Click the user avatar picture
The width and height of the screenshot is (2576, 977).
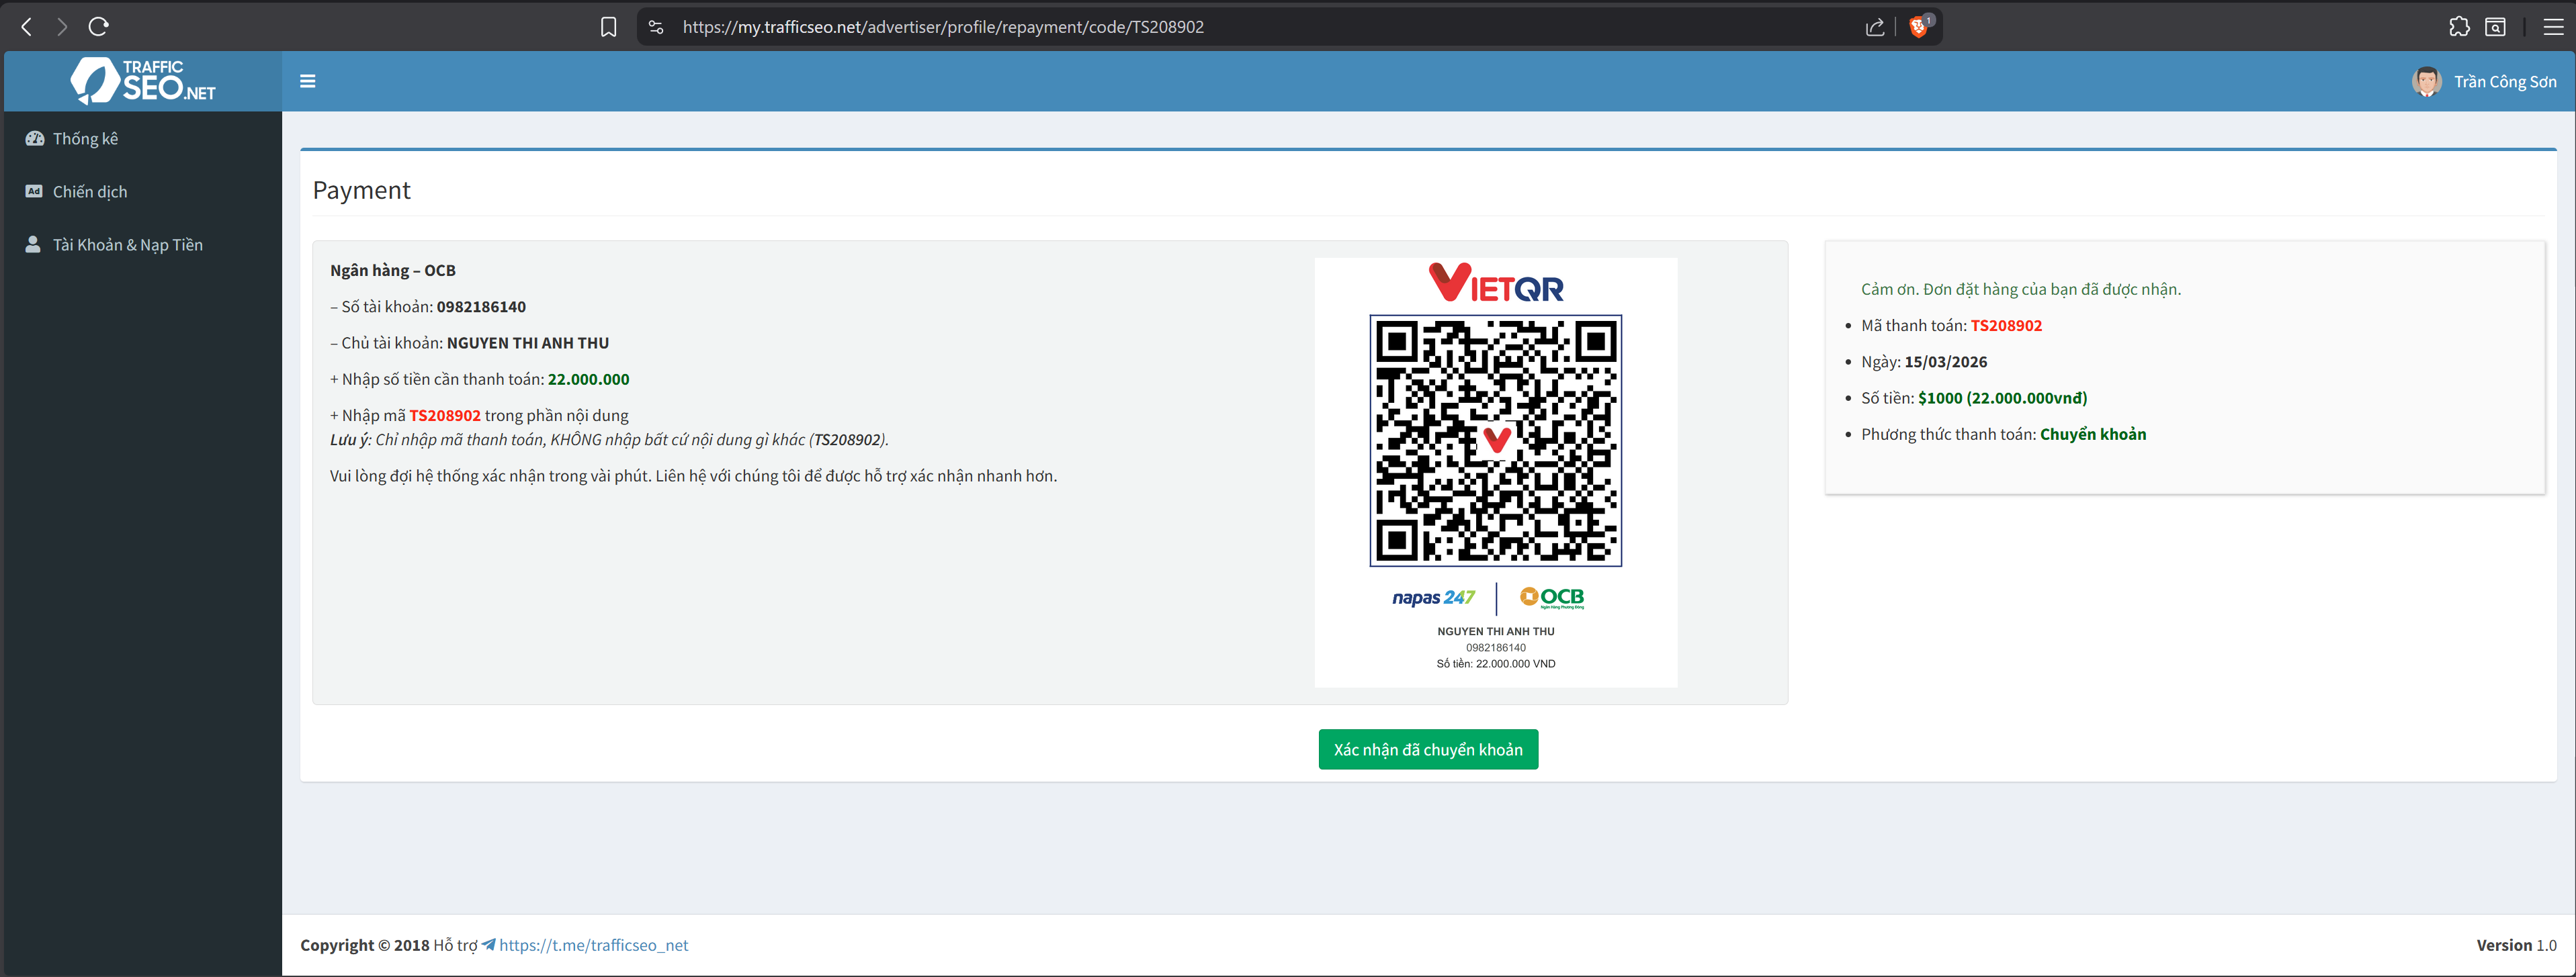click(x=2426, y=82)
